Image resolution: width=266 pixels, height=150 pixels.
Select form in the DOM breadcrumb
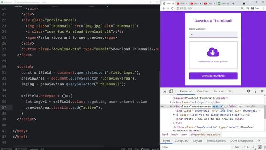pos(184,135)
